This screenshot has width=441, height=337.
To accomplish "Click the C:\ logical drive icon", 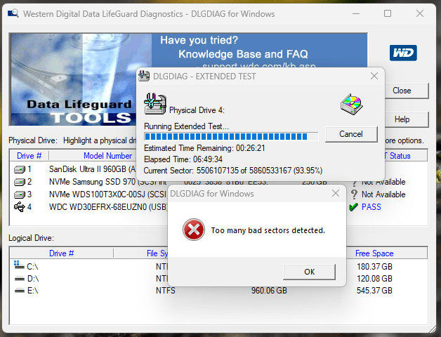I will tap(19, 265).
